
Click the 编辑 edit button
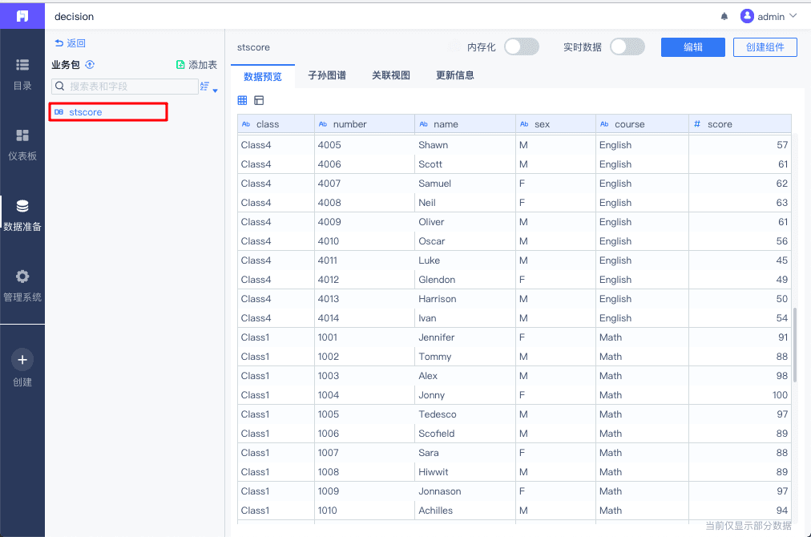tap(693, 47)
